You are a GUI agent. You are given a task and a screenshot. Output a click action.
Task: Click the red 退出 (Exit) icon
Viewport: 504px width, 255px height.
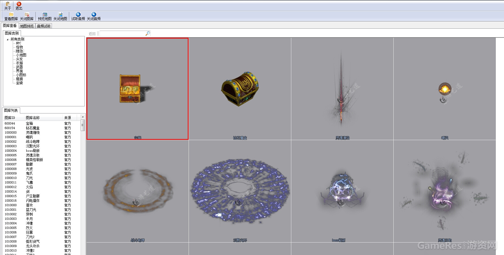[19, 4]
